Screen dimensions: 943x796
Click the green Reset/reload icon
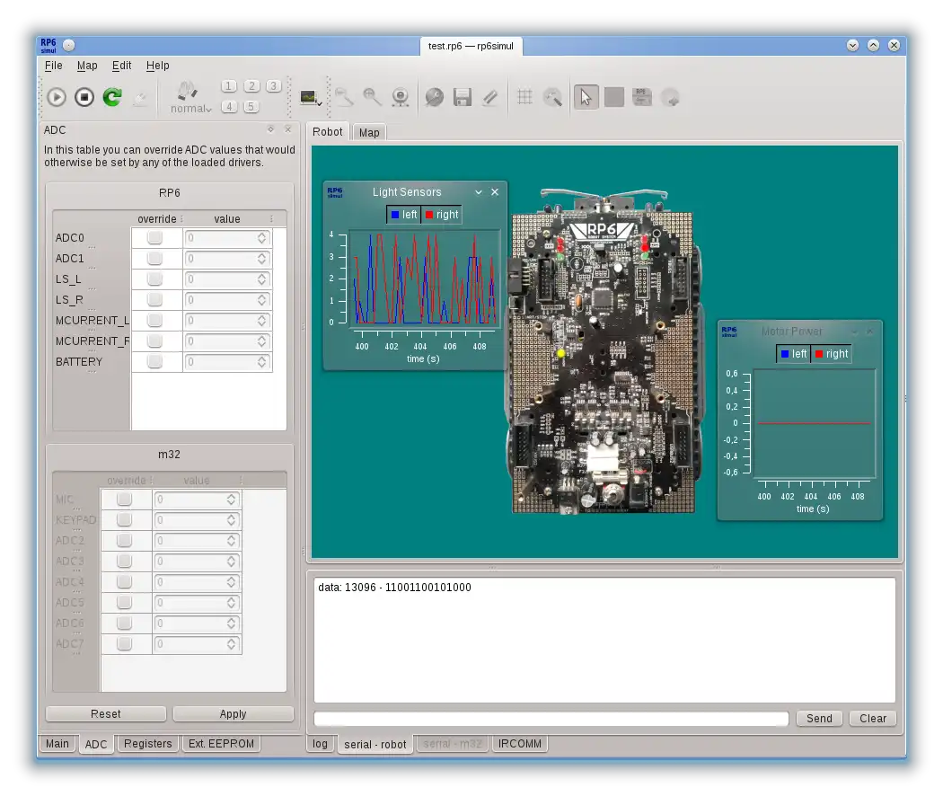click(x=112, y=97)
